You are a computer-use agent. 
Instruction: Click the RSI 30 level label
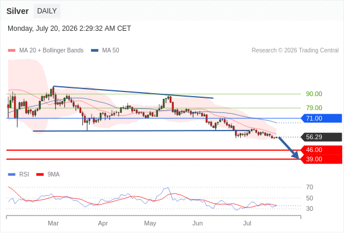point(310,209)
